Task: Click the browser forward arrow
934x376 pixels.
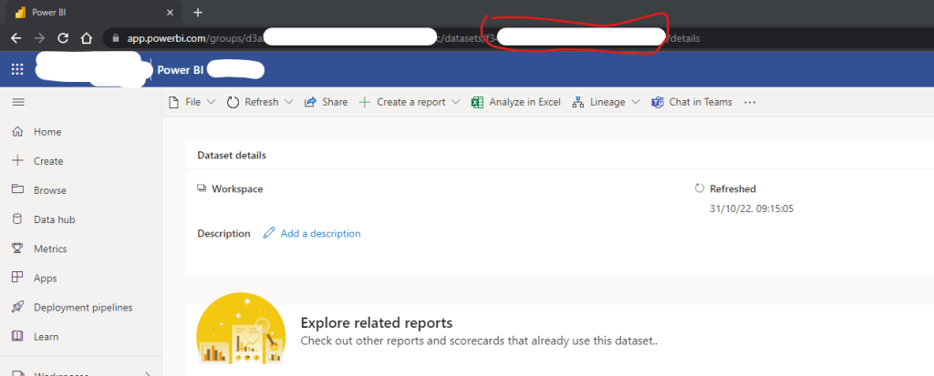Action: [39, 38]
